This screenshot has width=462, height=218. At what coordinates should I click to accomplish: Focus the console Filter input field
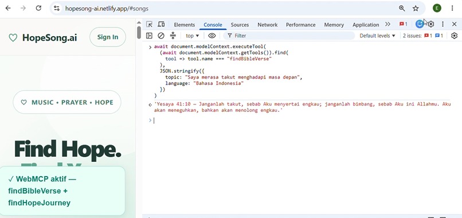(289, 36)
